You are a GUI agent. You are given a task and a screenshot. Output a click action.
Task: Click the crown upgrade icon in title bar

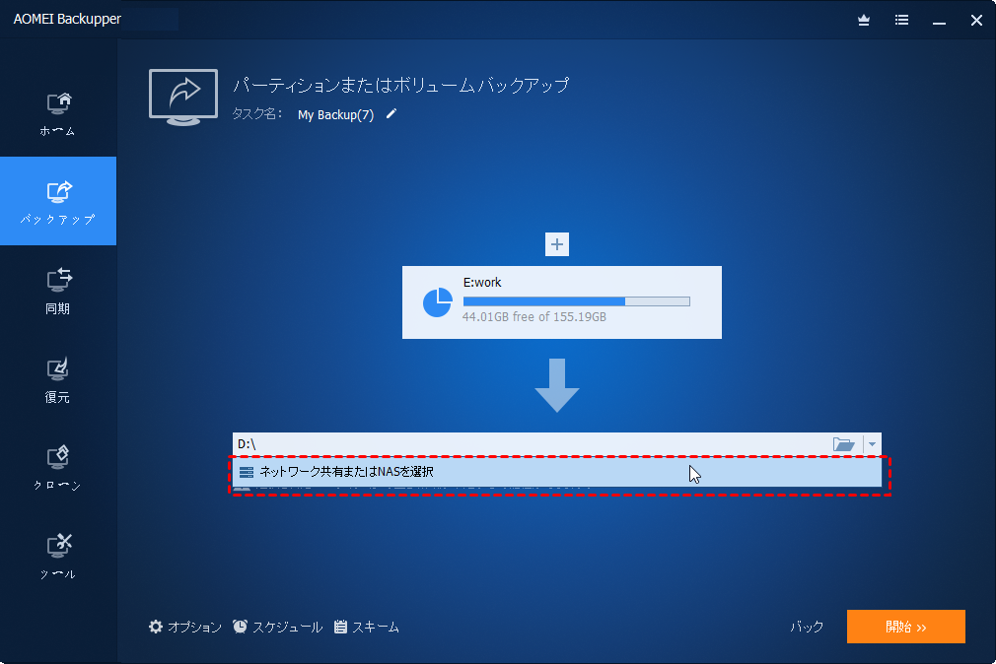point(864,21)
